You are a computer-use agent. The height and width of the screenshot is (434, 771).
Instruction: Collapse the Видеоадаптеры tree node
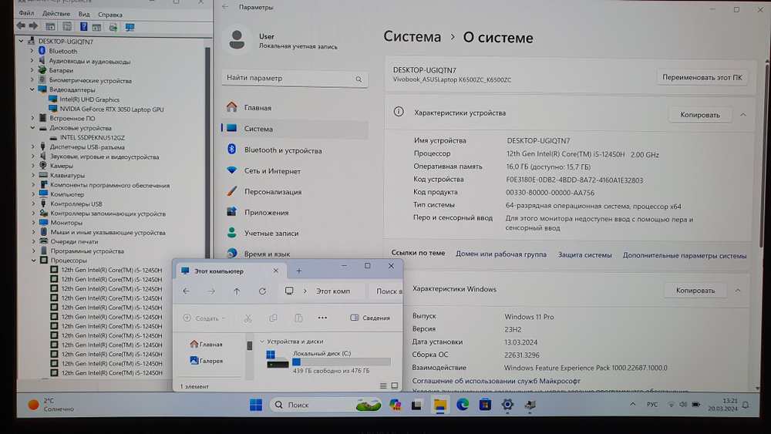(32, 89)
